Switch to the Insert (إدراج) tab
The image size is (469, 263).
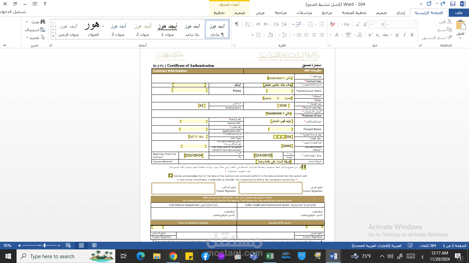pyautogui.click(x=400, y=13)
